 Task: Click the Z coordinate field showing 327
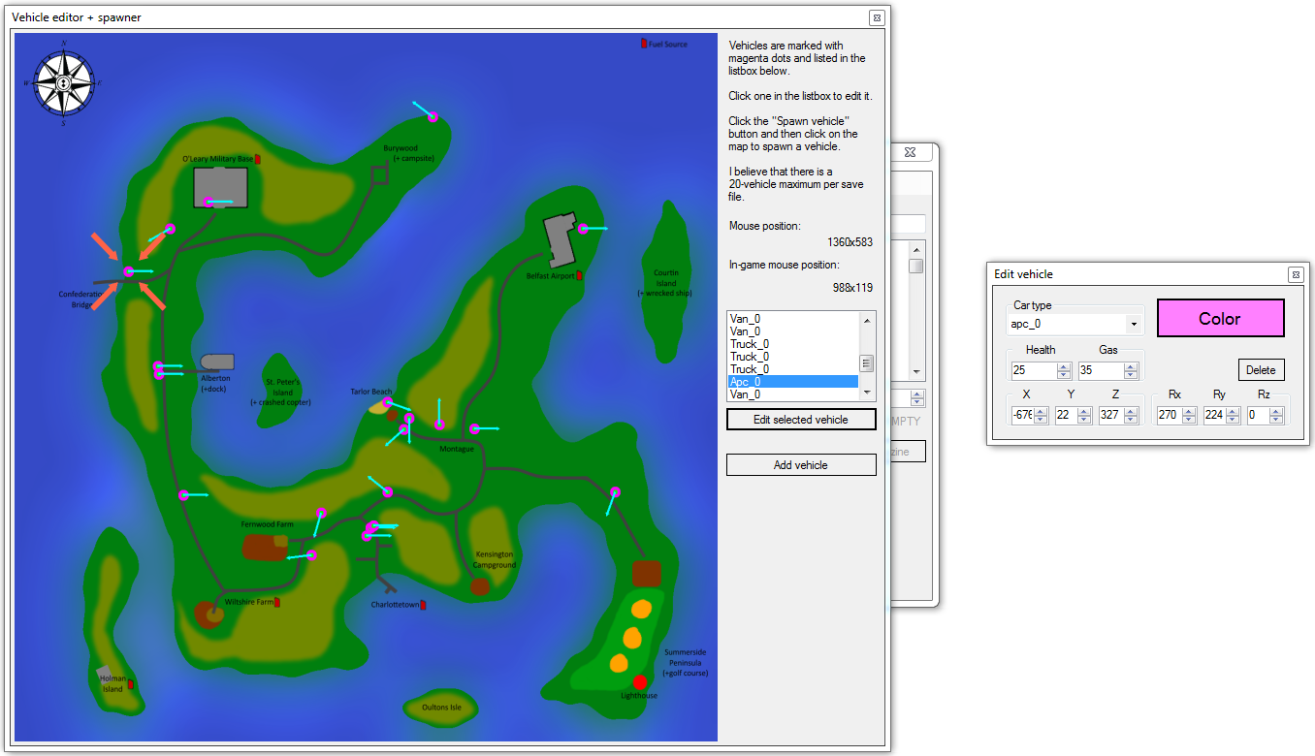click(1110, 415)
